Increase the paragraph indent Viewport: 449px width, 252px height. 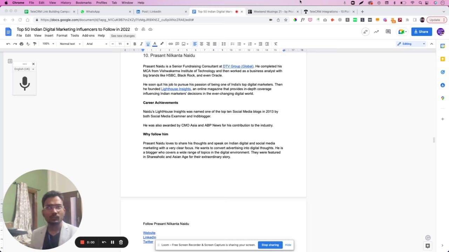pos(267,44)
